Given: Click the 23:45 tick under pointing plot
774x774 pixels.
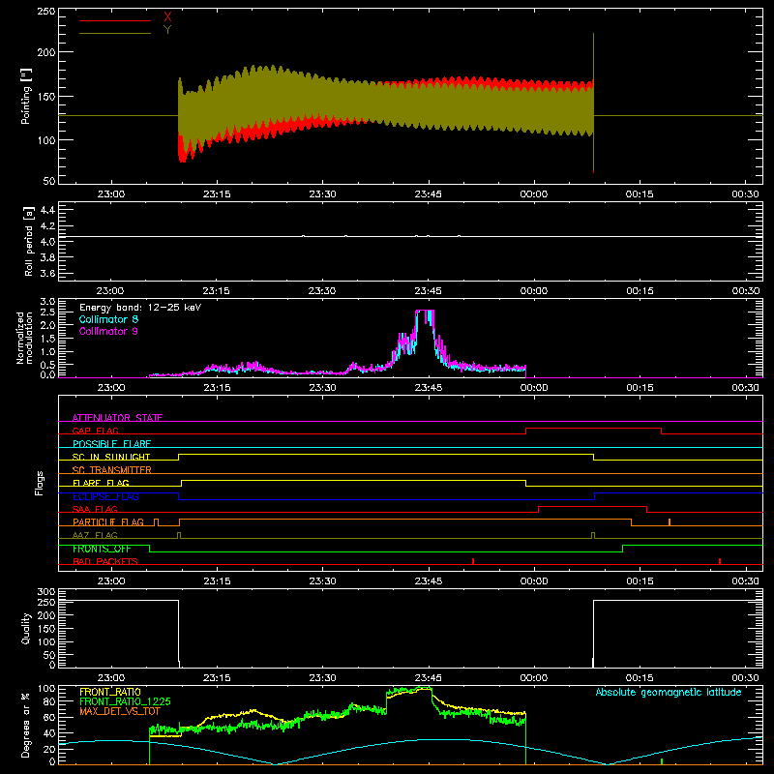Looking at the screenshot, I should [x=428, y=194].
